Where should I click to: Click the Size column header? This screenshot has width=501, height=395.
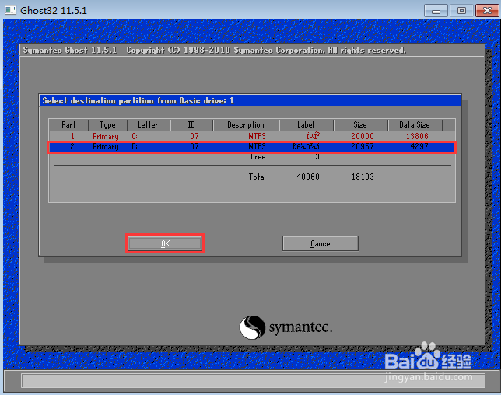point(360,125)
